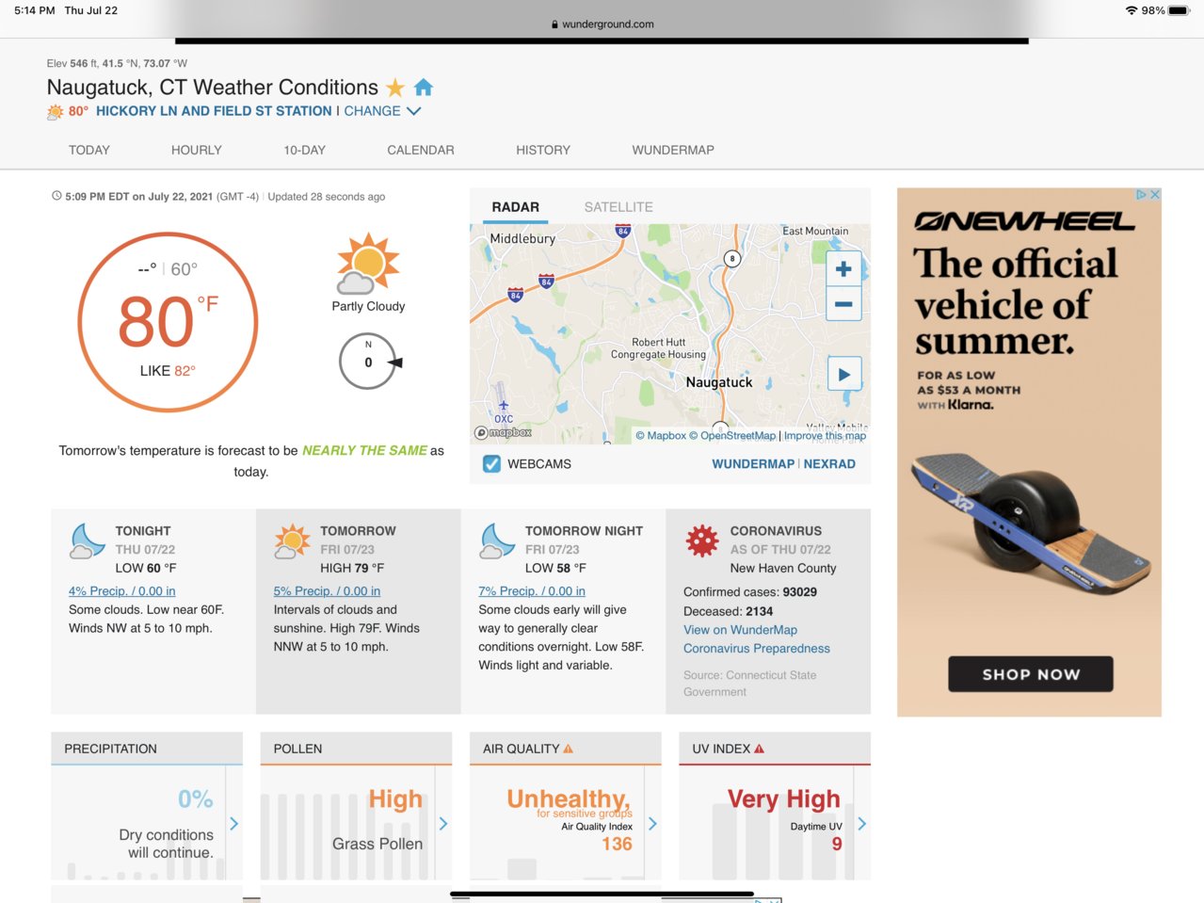Open the NEXRAD link below the map
Image resolution: width=1204 pixels, height=903 pixels.
click(x=829, y=464)
